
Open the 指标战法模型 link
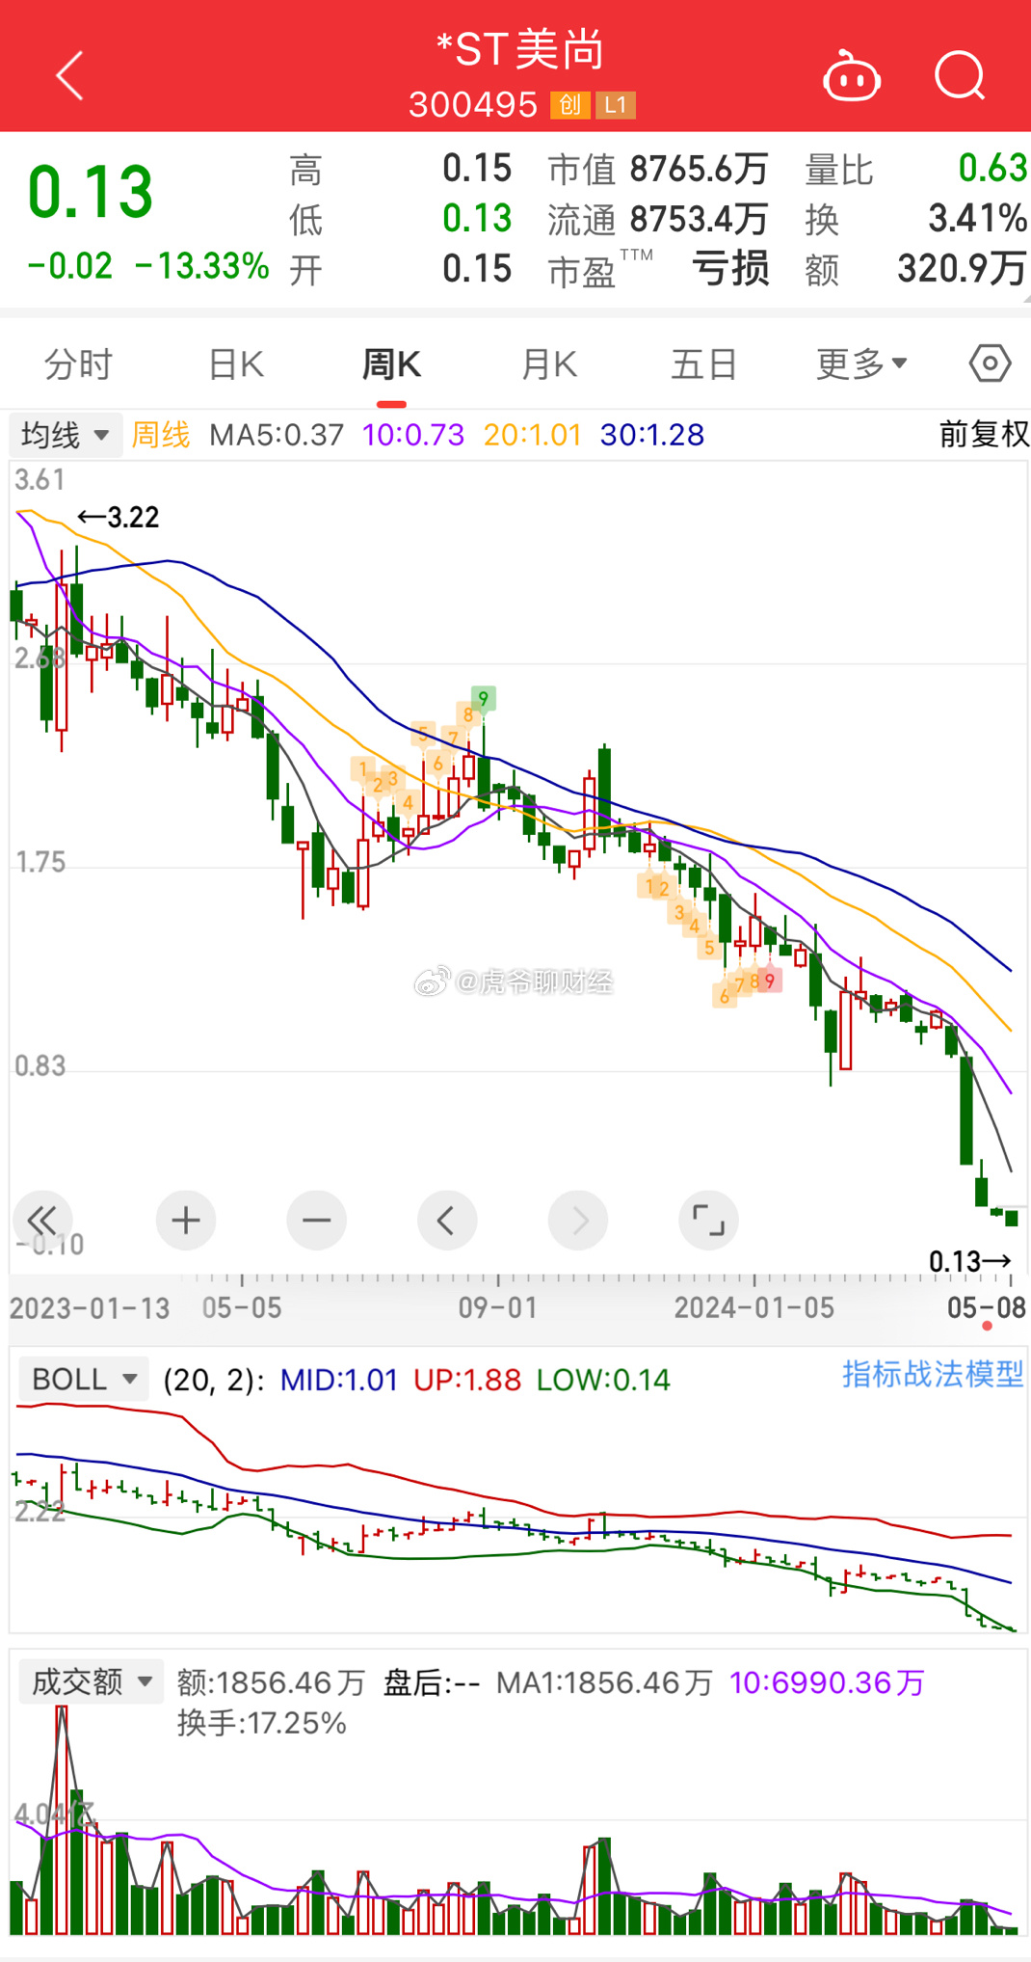pyautogui.click(x=932, y=1374)
